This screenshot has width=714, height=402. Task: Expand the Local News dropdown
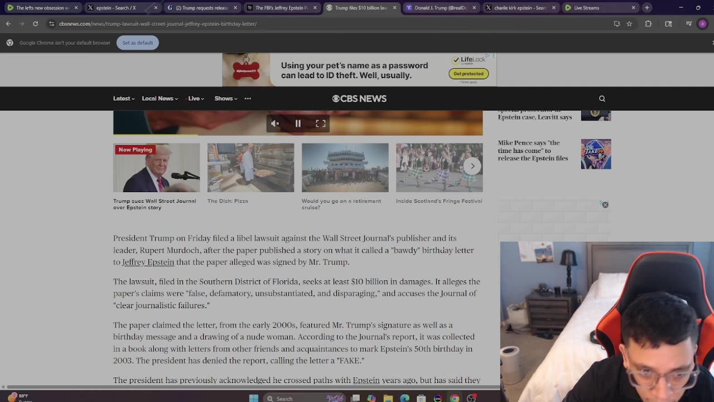tap(160, 98)
